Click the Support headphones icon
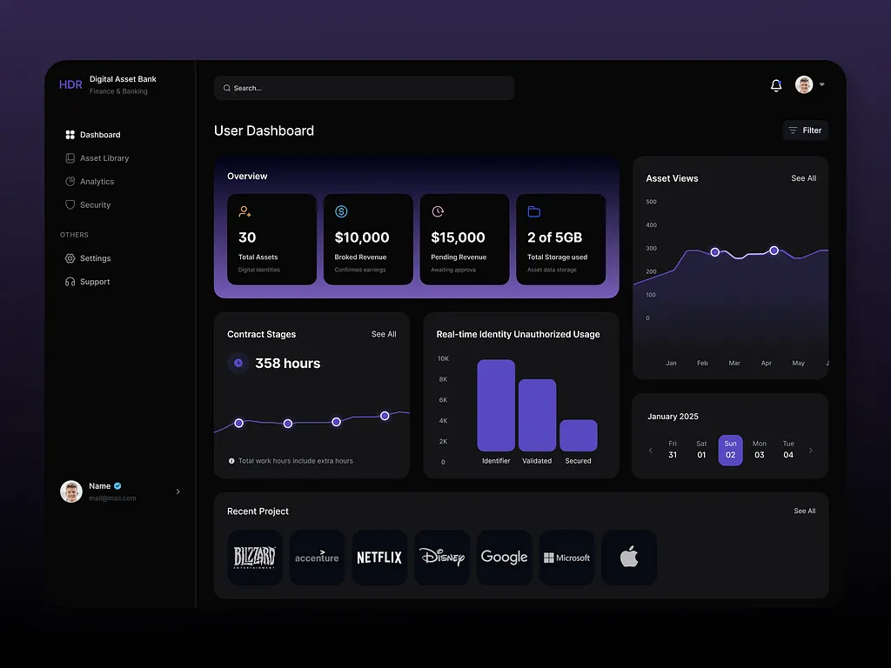 70,281
